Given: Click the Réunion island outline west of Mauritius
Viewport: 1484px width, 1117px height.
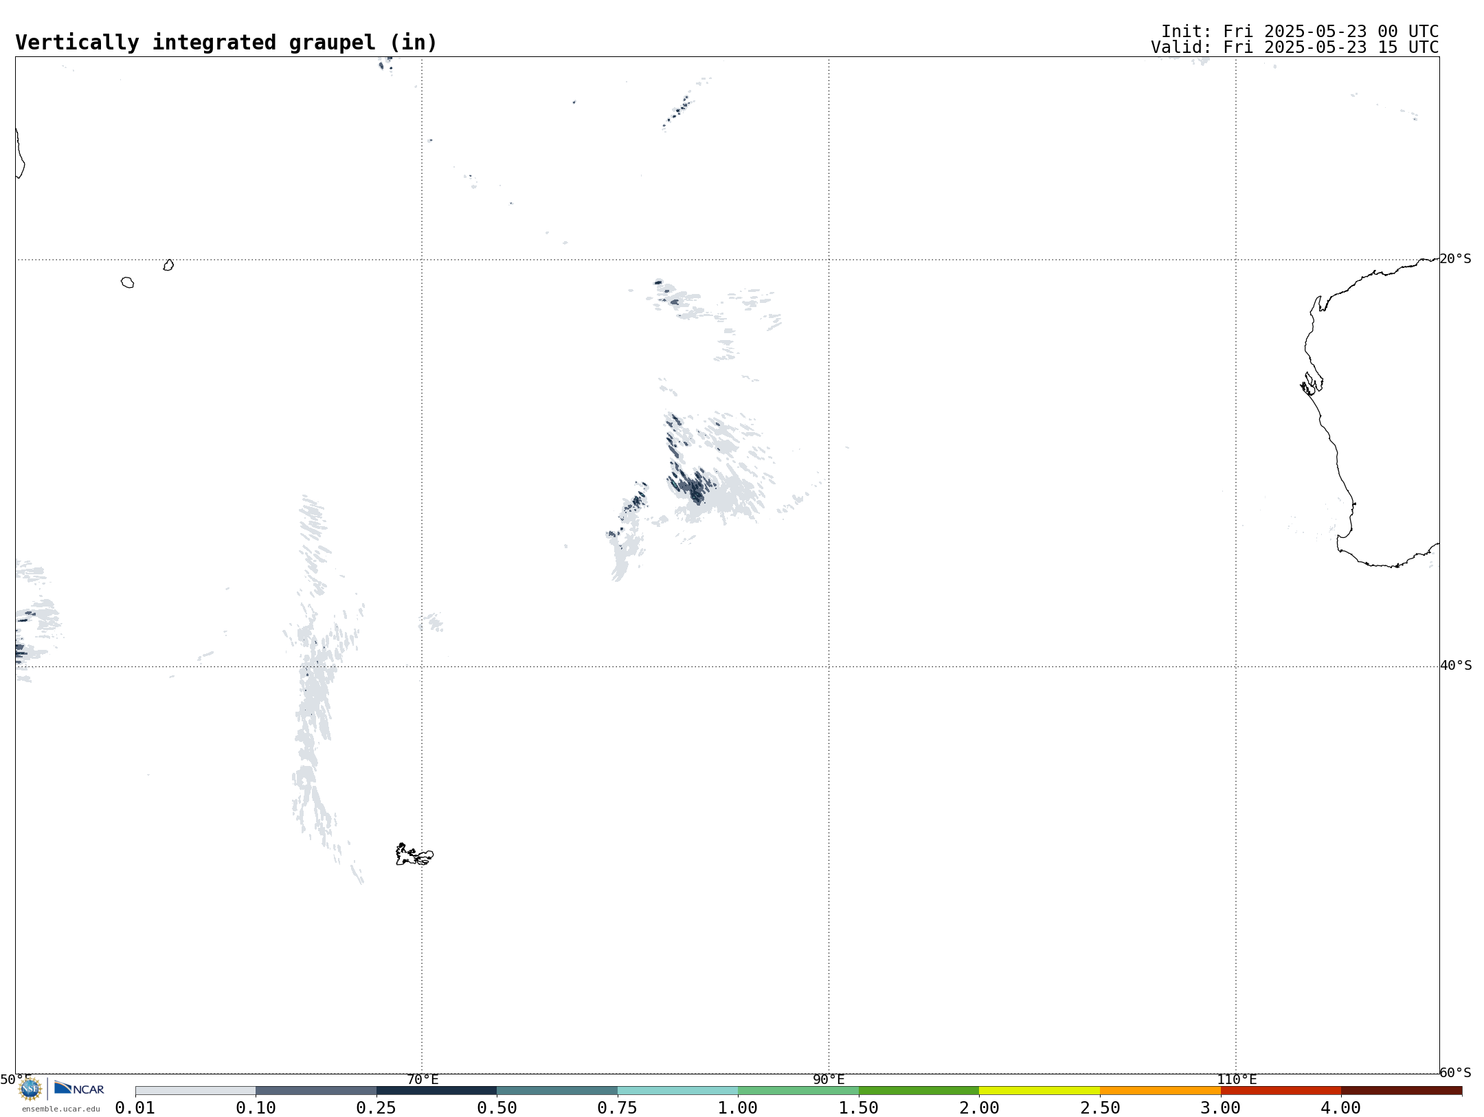Looking at the screenshot, I should 127,282.
